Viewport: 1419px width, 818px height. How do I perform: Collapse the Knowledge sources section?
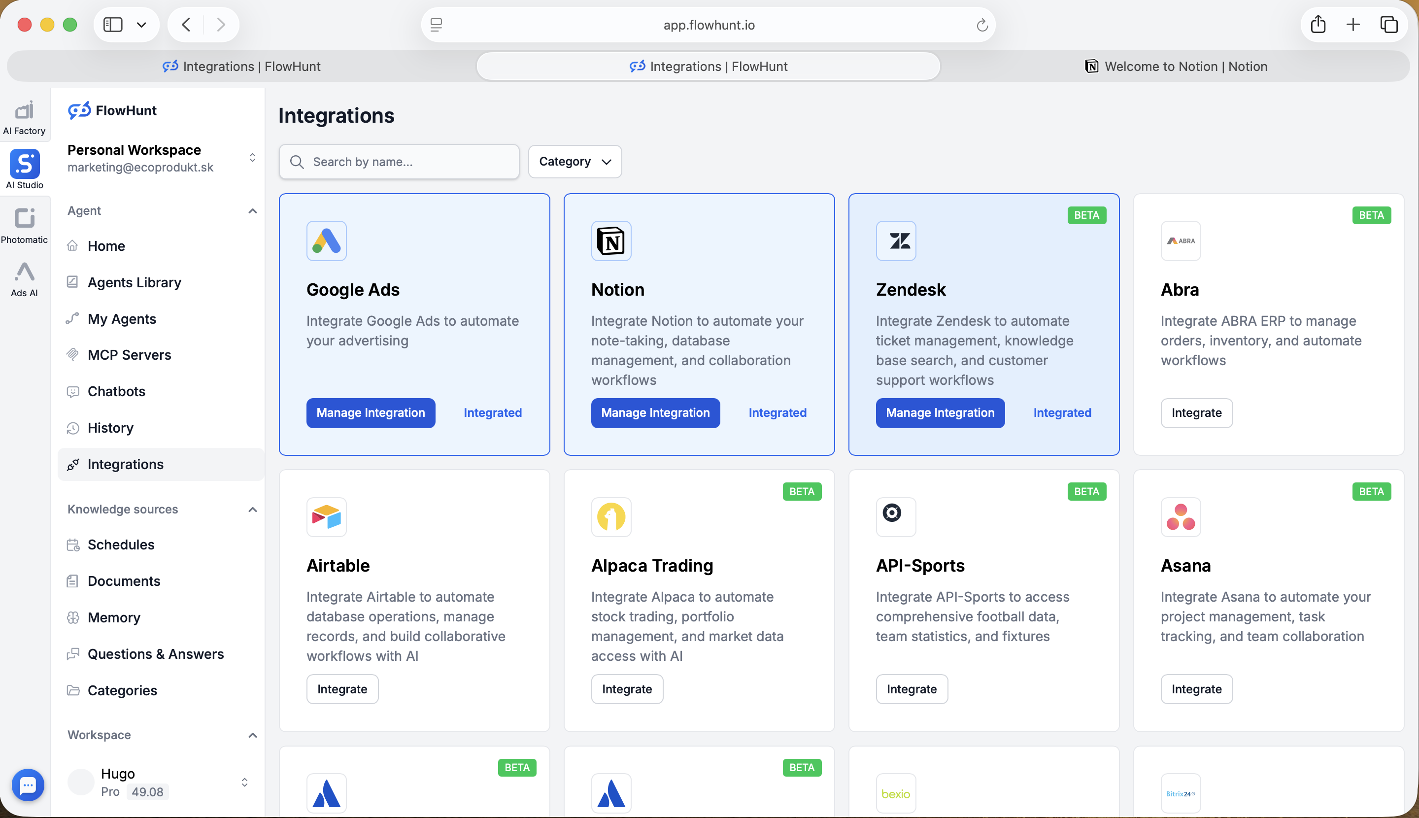(x=252, y=510)
